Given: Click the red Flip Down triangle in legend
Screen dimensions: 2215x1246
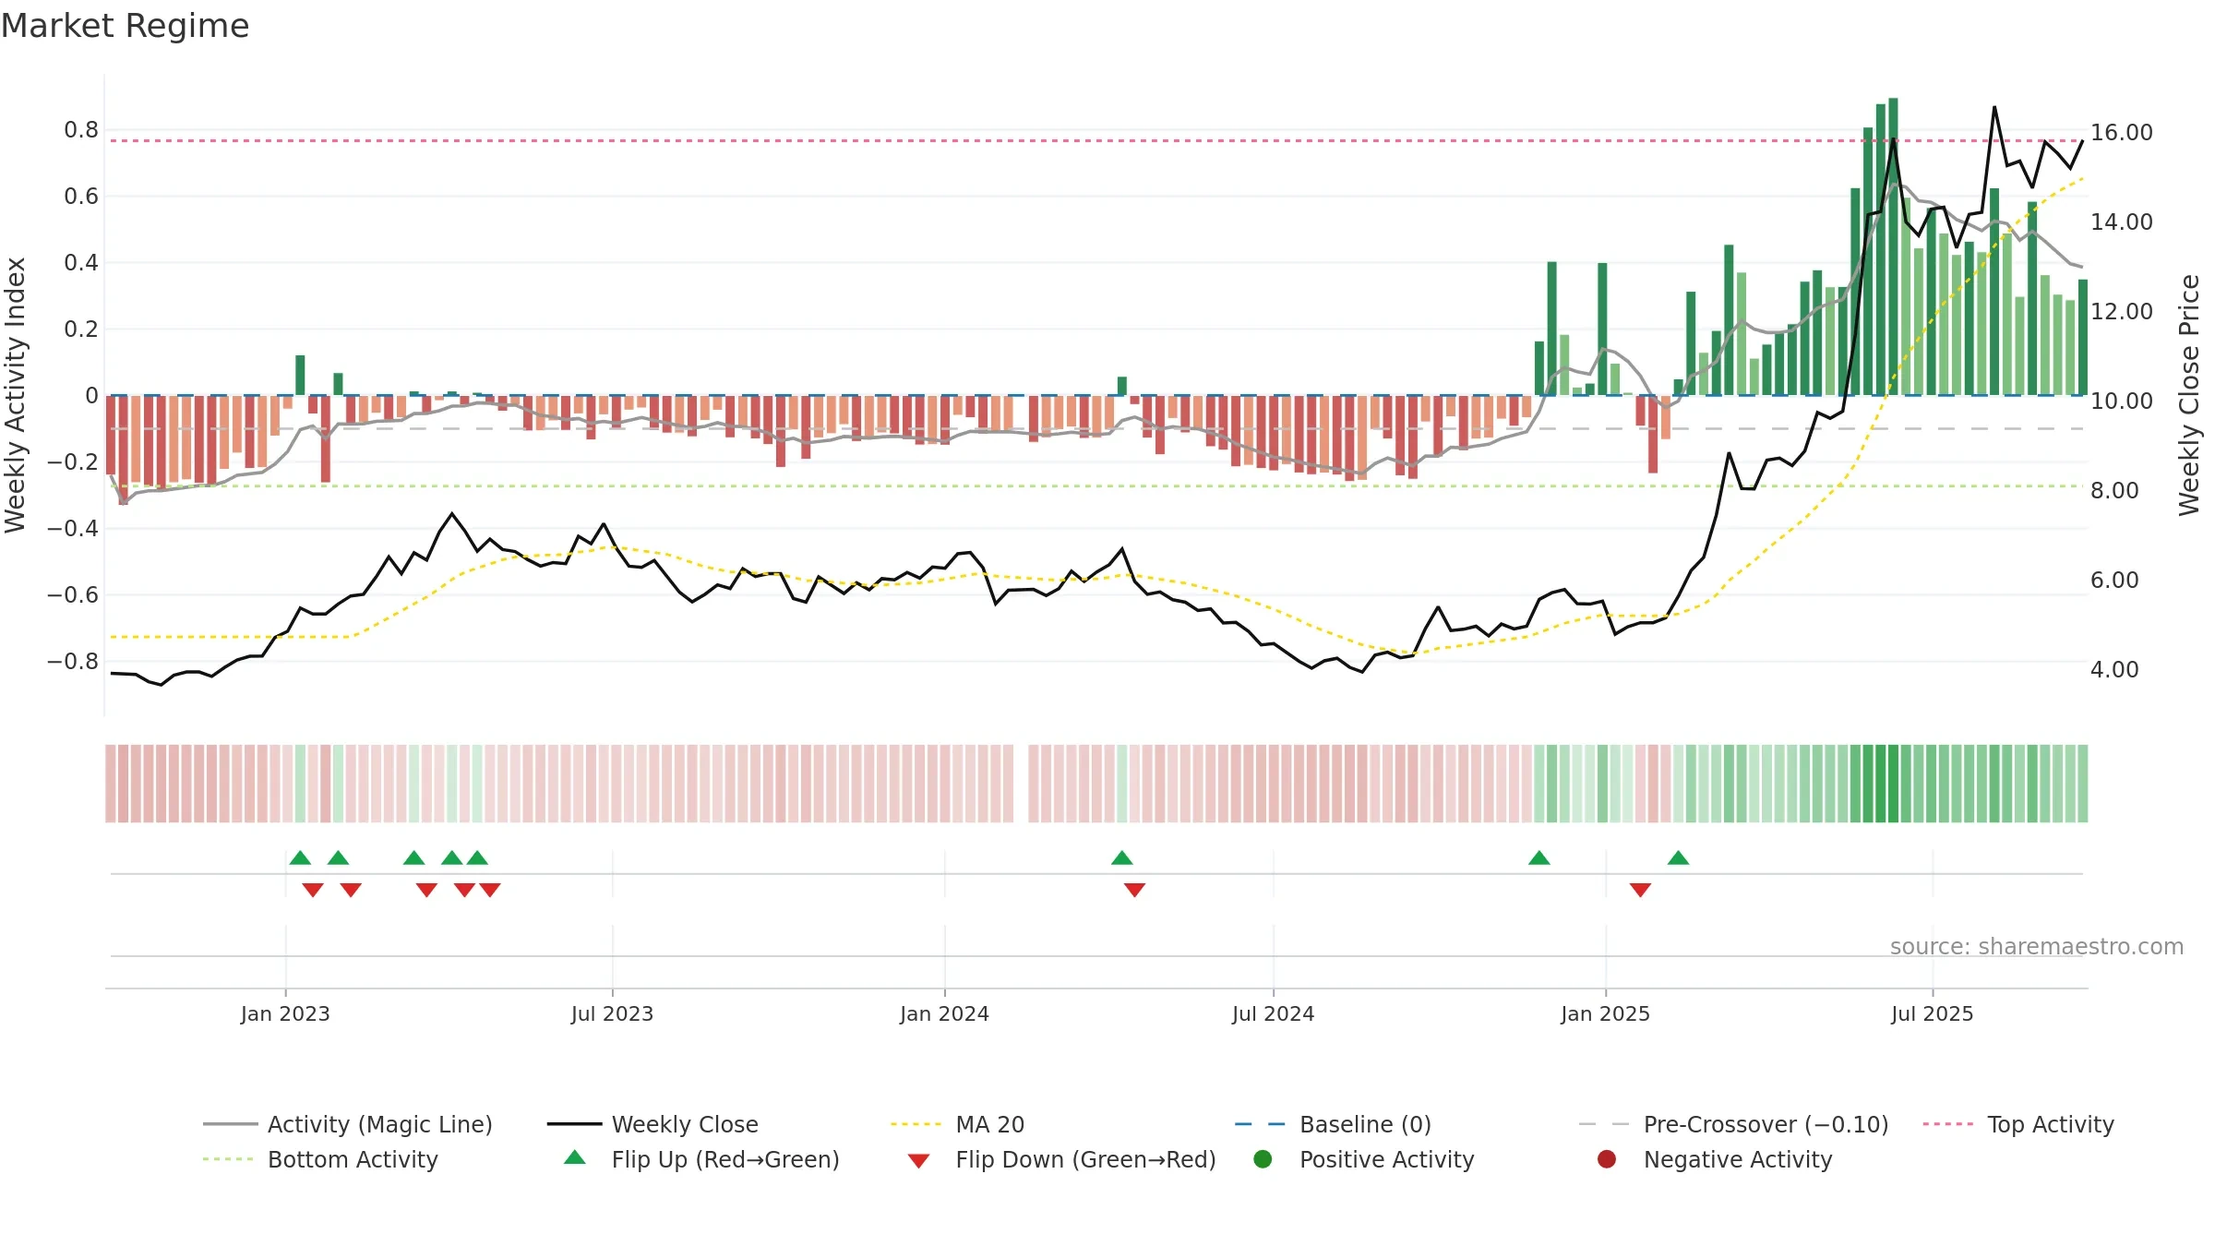Looking at the screenshot, I should (x=918, y=1161).
